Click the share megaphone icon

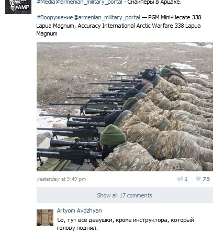[x=180, y=179]
